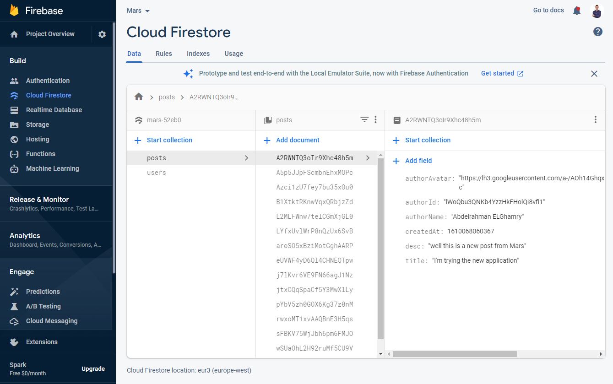Click the Hosting globe icon
Screen dimensions: 613x384
(14, 139)
